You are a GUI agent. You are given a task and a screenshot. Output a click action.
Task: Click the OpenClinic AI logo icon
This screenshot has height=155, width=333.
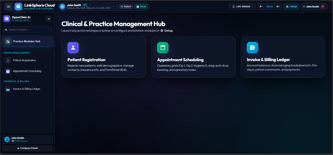pos(7,19)
